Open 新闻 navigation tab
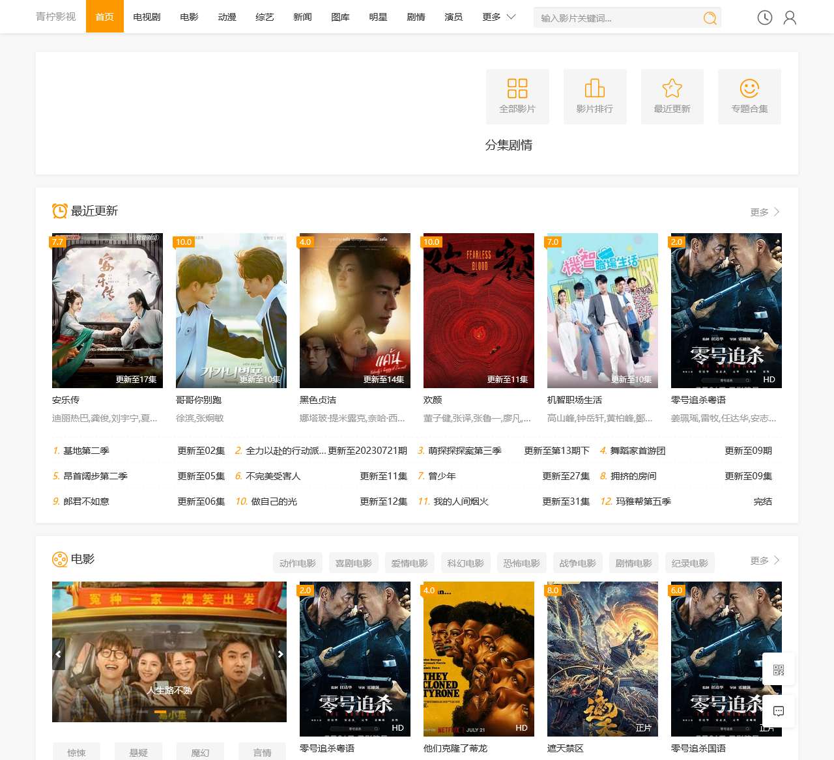 [302, 17]
